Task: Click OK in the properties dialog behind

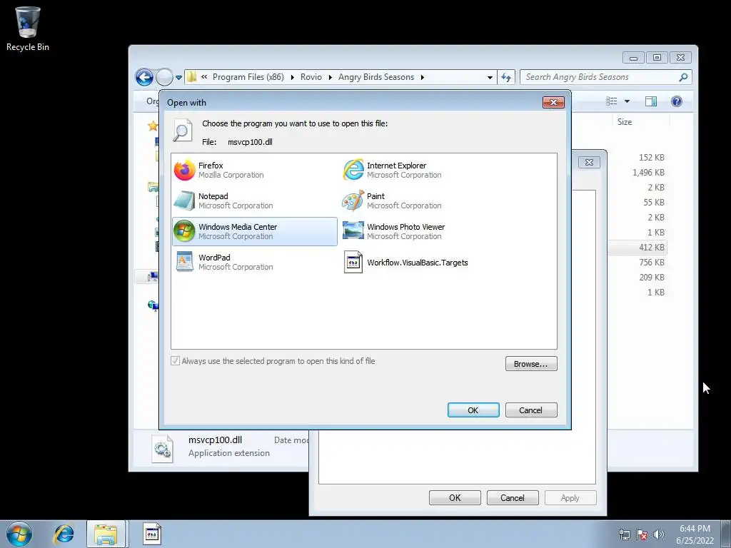Action: pos(455,497)
